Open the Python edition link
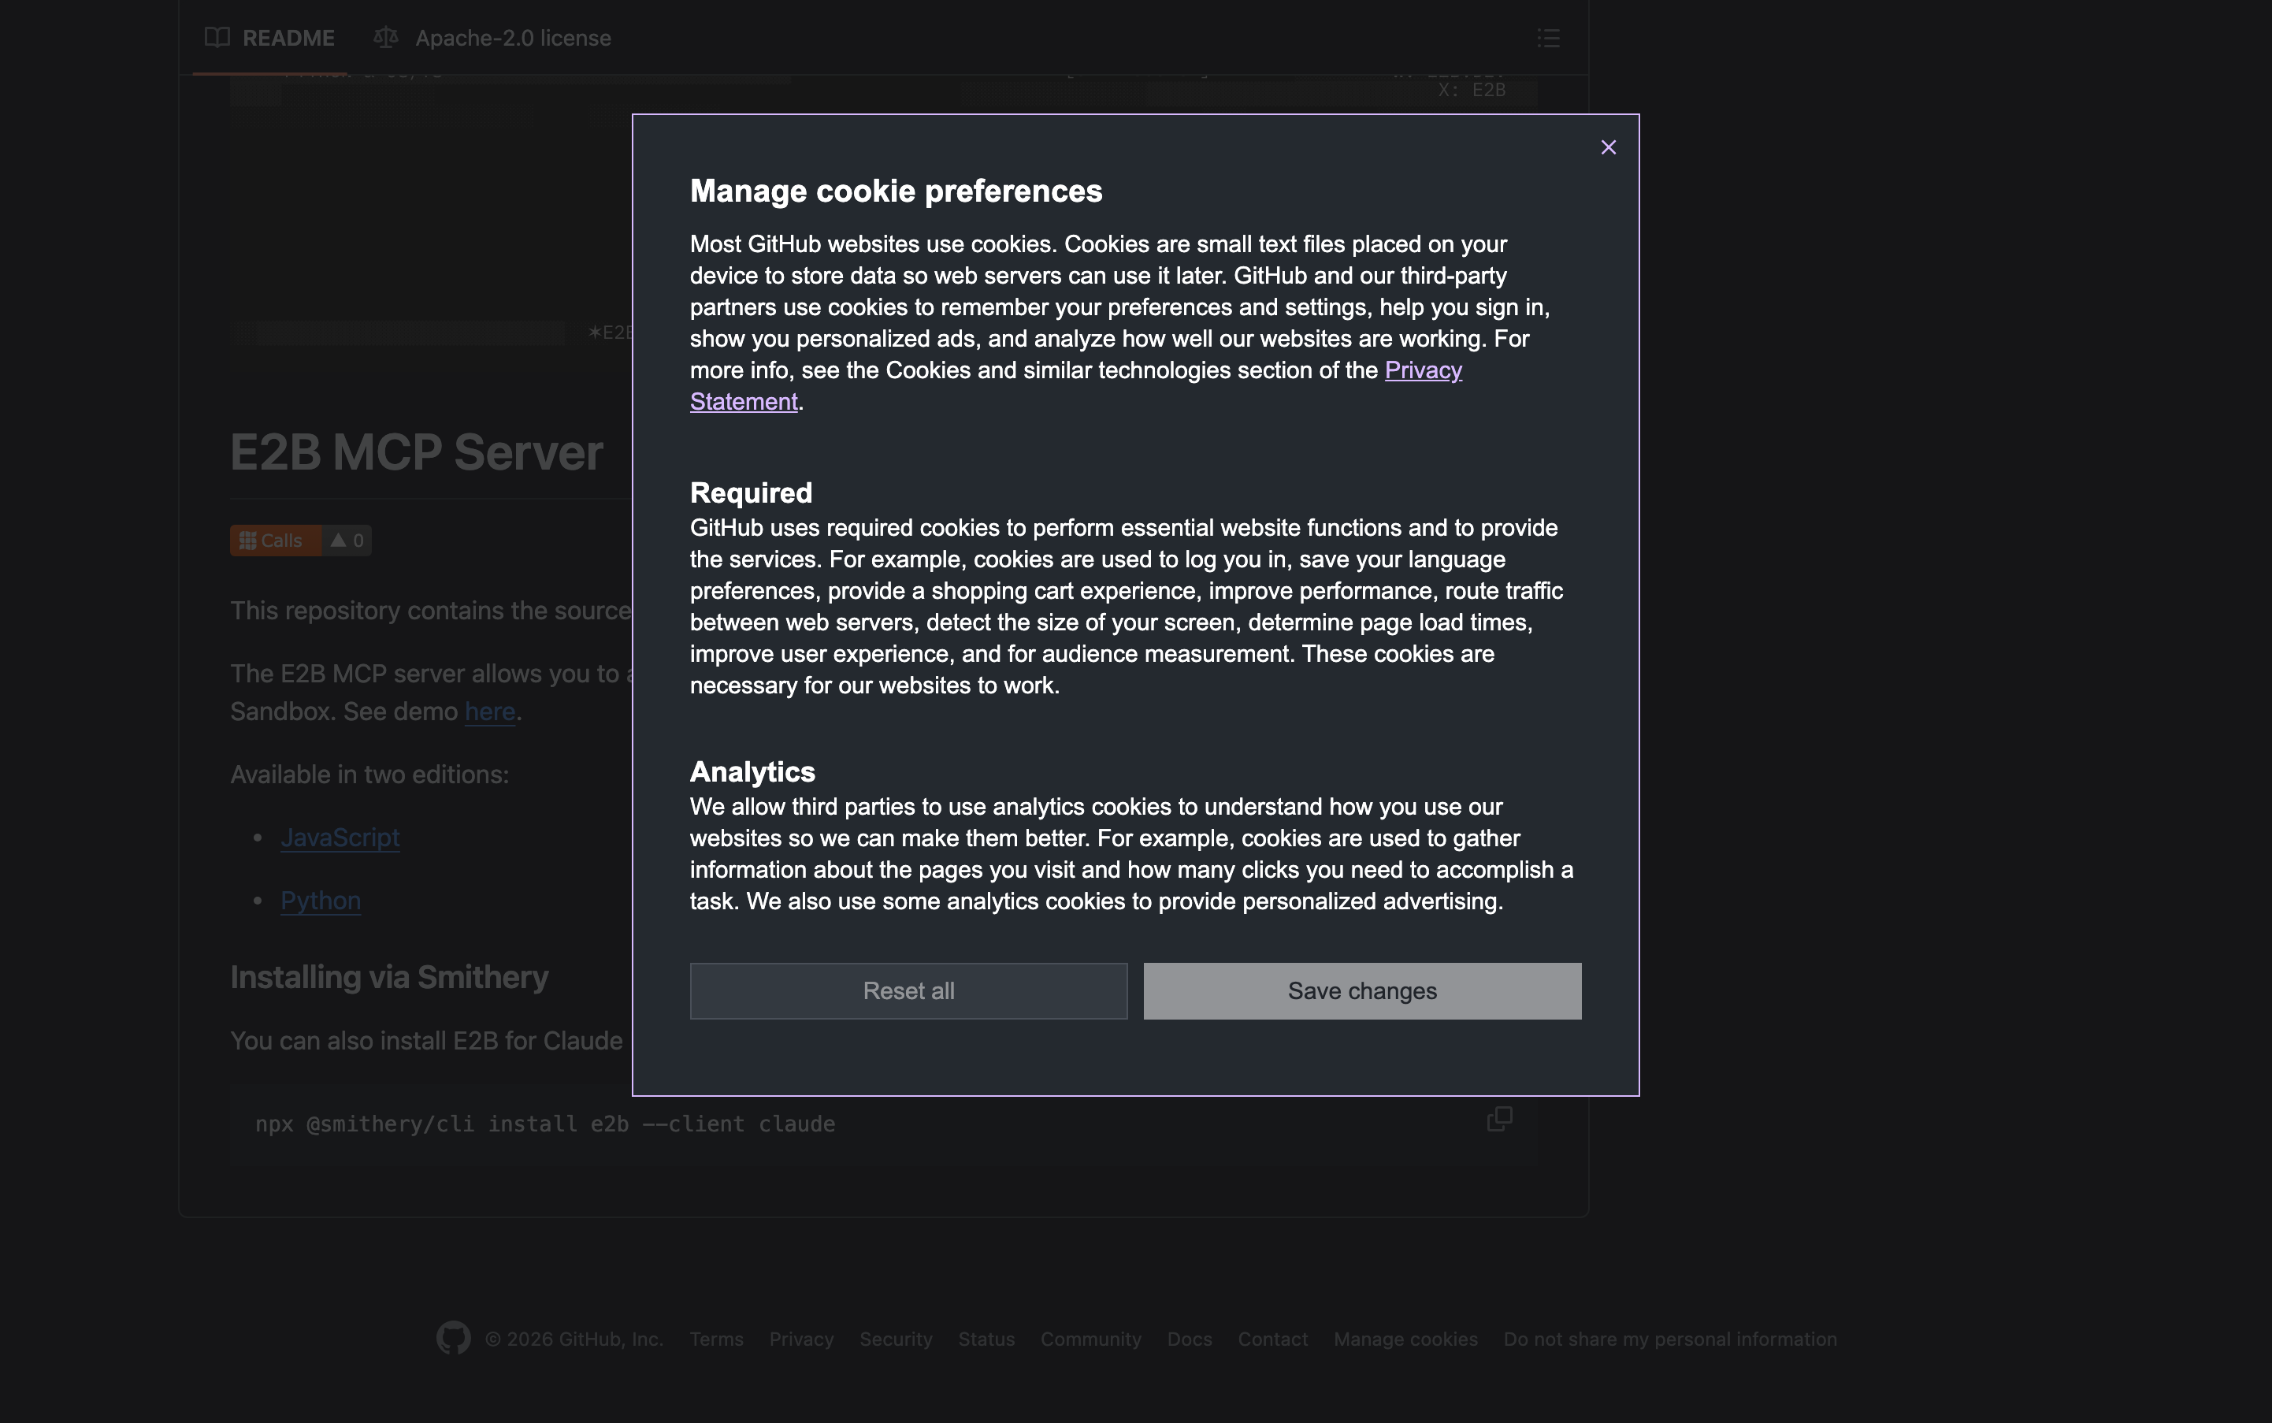This screenshot has height=1423, width=2272. pyautogui.click(x=320, y=901)
